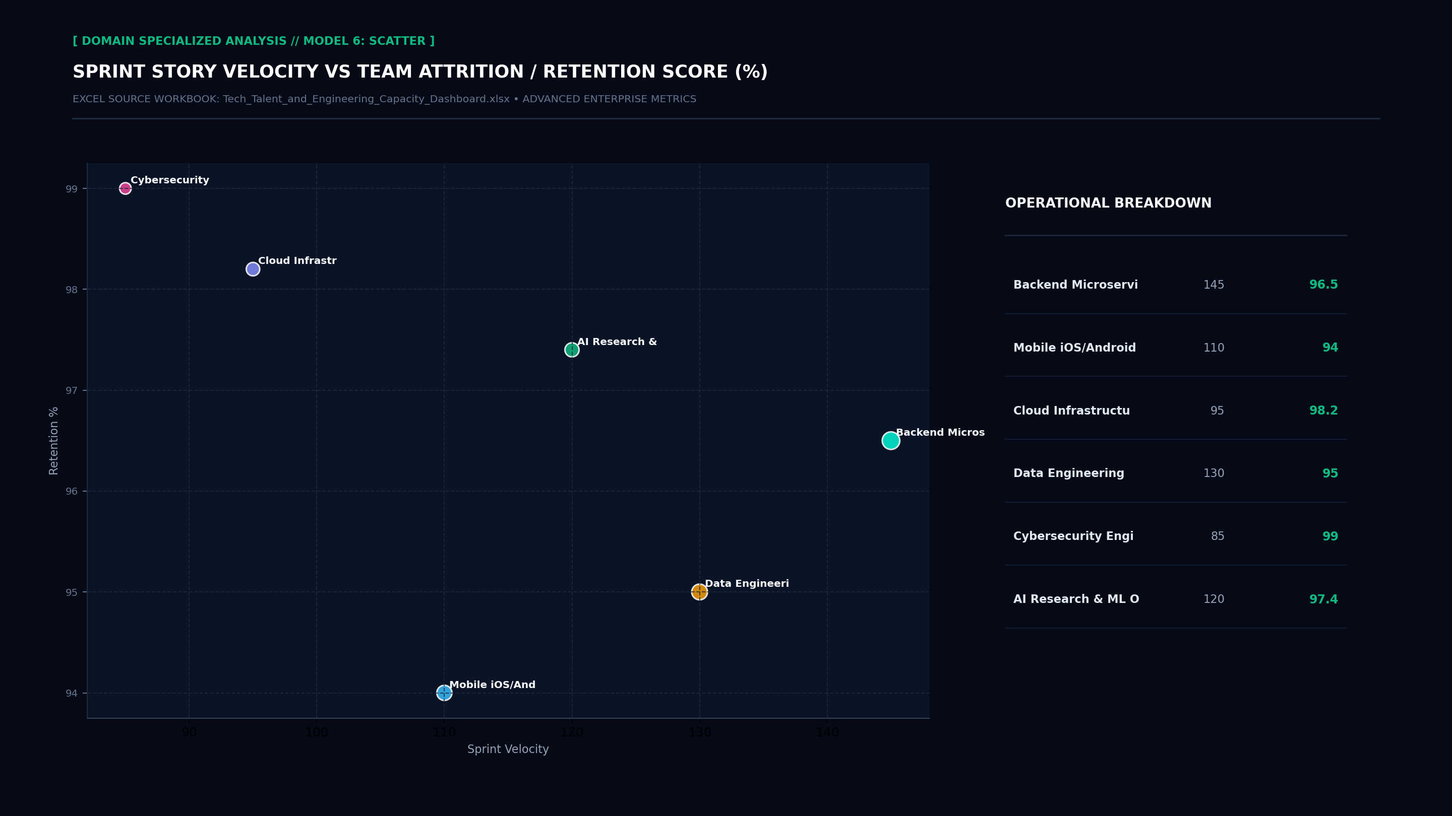The width and height of the screenshot is (1452, 816).
Task: Click the 96.5 retention value
Action: click(1323, 285)
